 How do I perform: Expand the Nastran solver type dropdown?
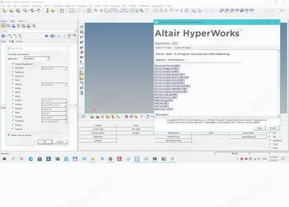point(53,117)
